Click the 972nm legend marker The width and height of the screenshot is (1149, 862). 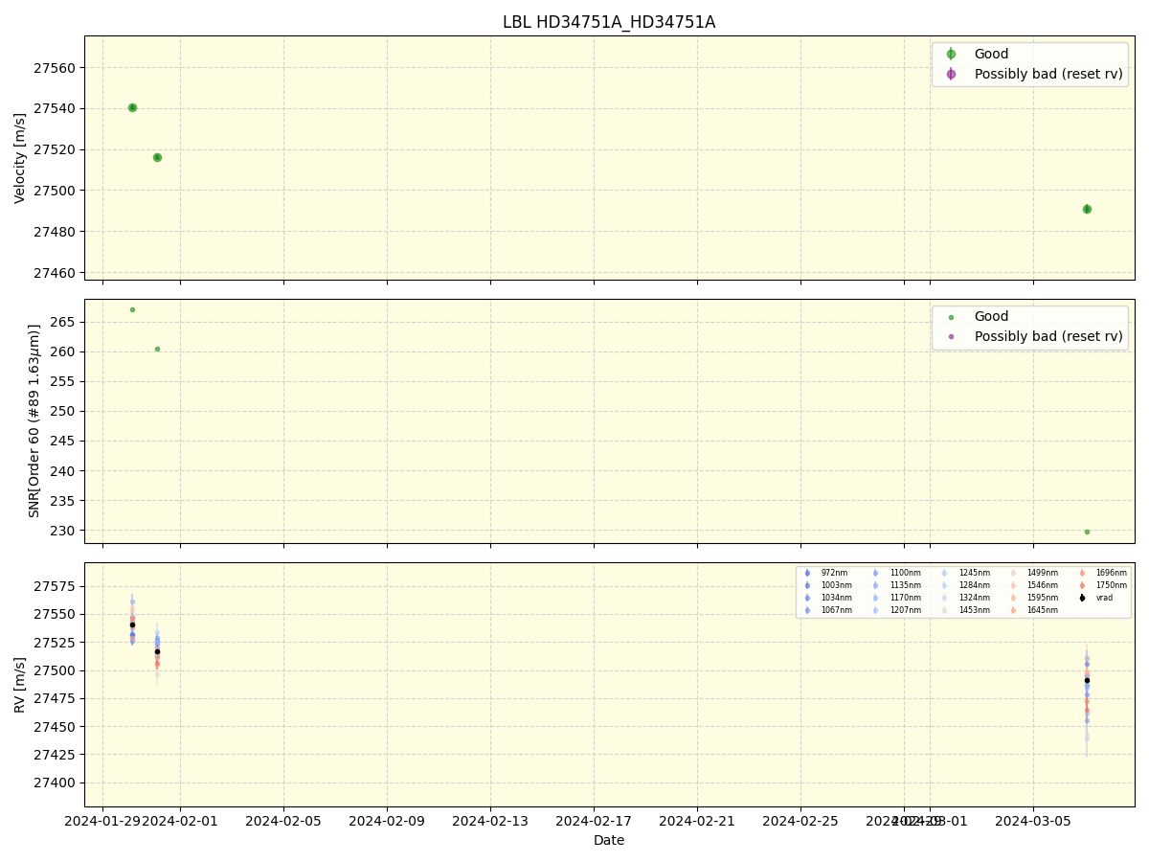(807, 573)
